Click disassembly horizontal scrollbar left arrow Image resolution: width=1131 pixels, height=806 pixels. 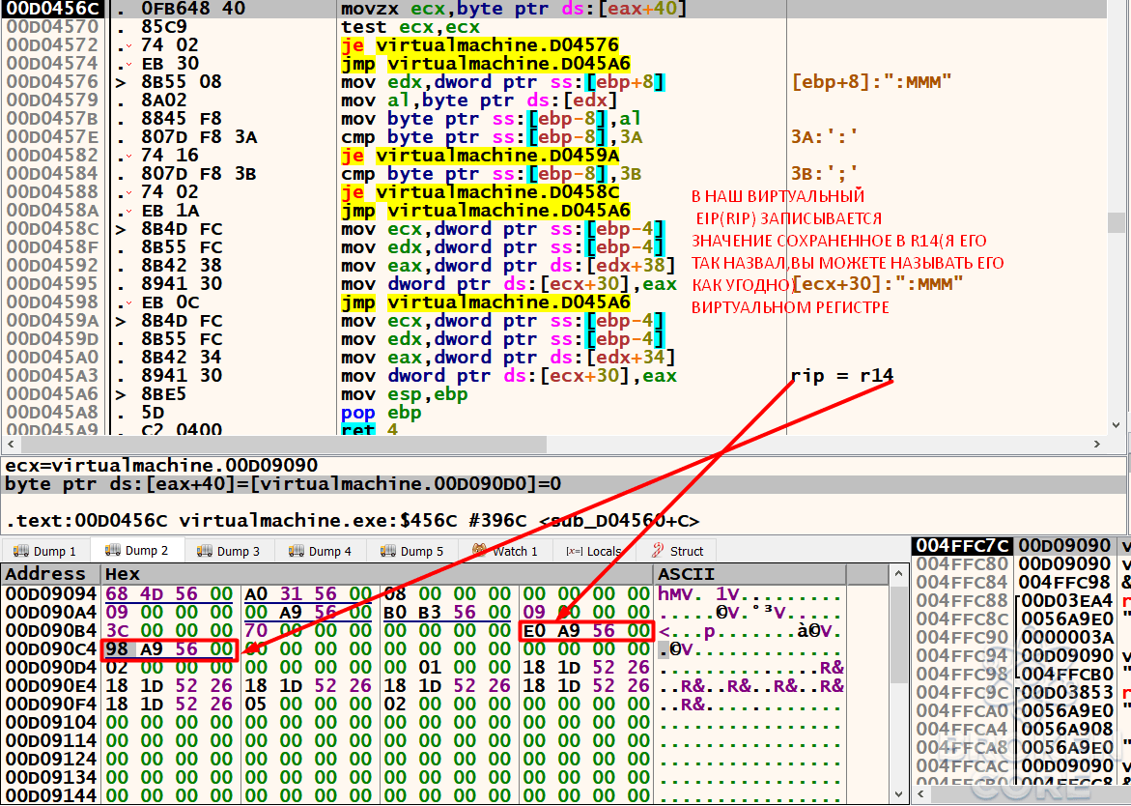[10, 444]
